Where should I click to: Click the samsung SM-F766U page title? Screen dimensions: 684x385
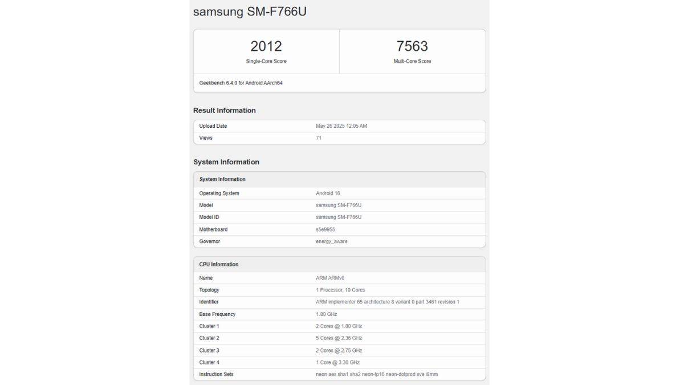tap(250, 11)
